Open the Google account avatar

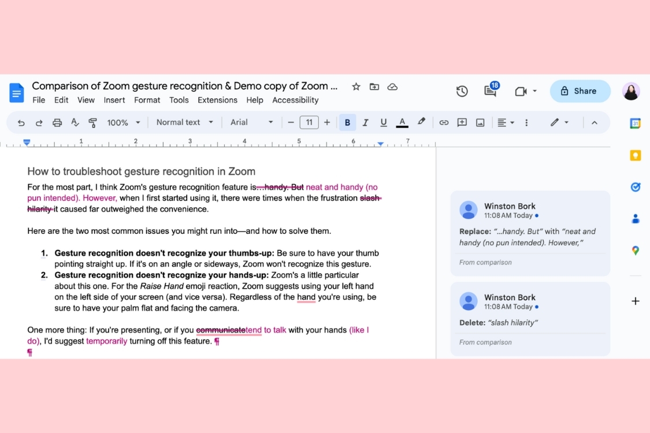coord(631,92)
